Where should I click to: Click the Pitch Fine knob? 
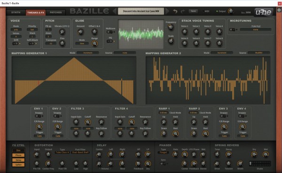(62, 43)
